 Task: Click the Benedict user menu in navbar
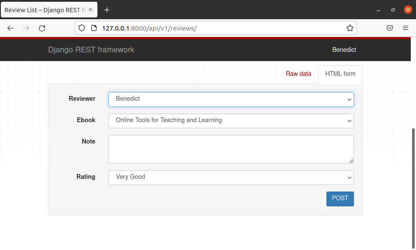pyautogui.click(x=344, y=50)
